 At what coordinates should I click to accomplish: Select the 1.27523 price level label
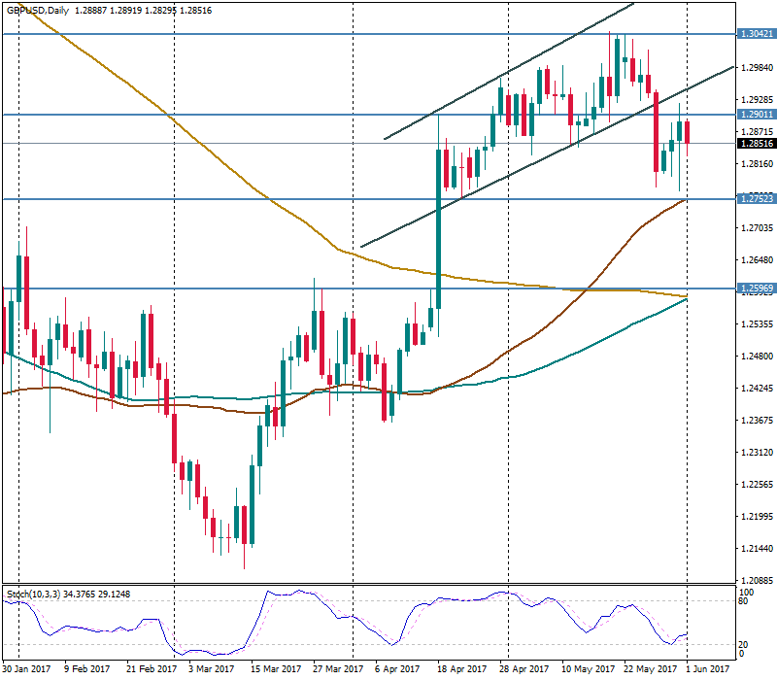[x=757, y=199]
